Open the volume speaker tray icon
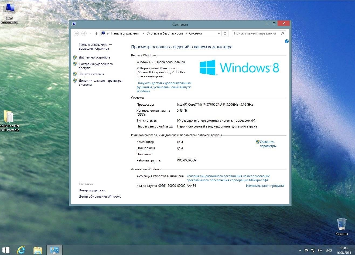This screenshot has height=255, width=355. coord(320,250)
